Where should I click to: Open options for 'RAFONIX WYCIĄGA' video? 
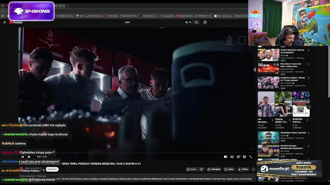pyautogui.click(x=308, y=146)
